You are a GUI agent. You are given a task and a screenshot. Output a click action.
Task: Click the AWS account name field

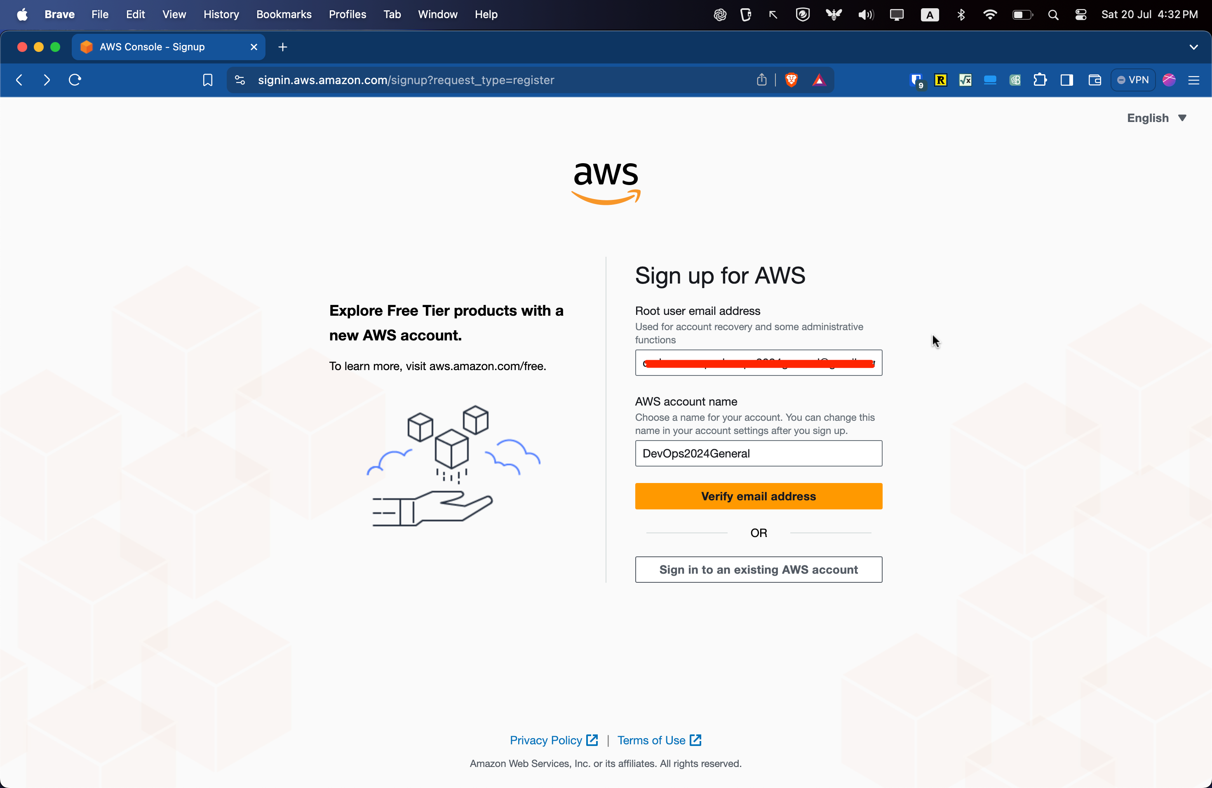pos(758,454)
